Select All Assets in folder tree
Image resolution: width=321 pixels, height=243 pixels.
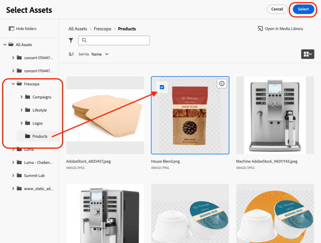pyautogui.click(x=24, y=44)
